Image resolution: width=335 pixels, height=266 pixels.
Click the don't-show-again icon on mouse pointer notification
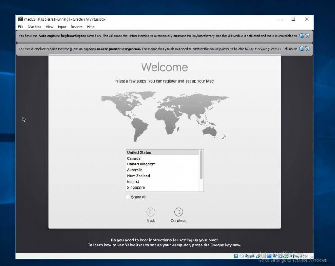click(307, 49)
